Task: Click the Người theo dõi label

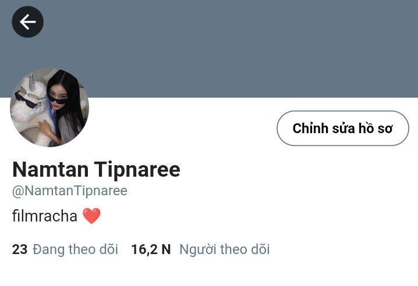Action: click(x=225, y=249)
